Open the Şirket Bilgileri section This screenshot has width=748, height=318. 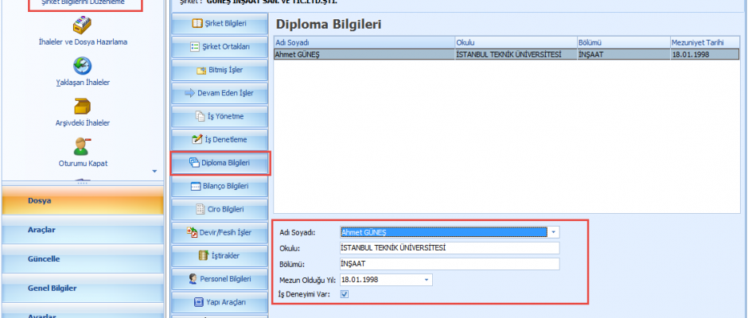click(220, 24)
